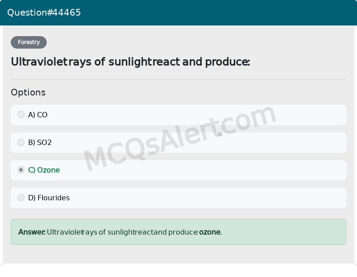357x277 pixels.
Task: Click the empty area of the Flourides row
Action: [205, 198]
